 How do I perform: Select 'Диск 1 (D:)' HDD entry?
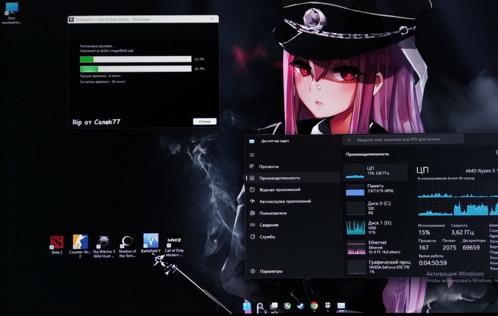tap(376, 227)
